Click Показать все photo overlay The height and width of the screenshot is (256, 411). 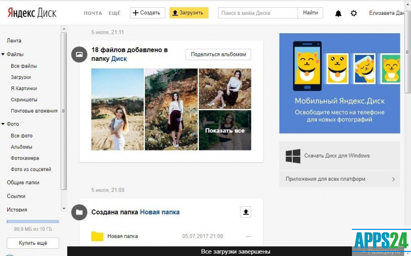pos(225,131)
